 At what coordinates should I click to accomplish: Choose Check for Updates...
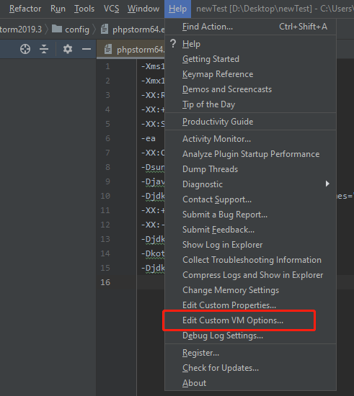(250, 368)
